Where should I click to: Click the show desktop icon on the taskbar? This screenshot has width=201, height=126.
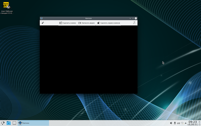14,123
